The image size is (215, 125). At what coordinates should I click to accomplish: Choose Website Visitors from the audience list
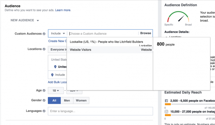pos(80,50)
